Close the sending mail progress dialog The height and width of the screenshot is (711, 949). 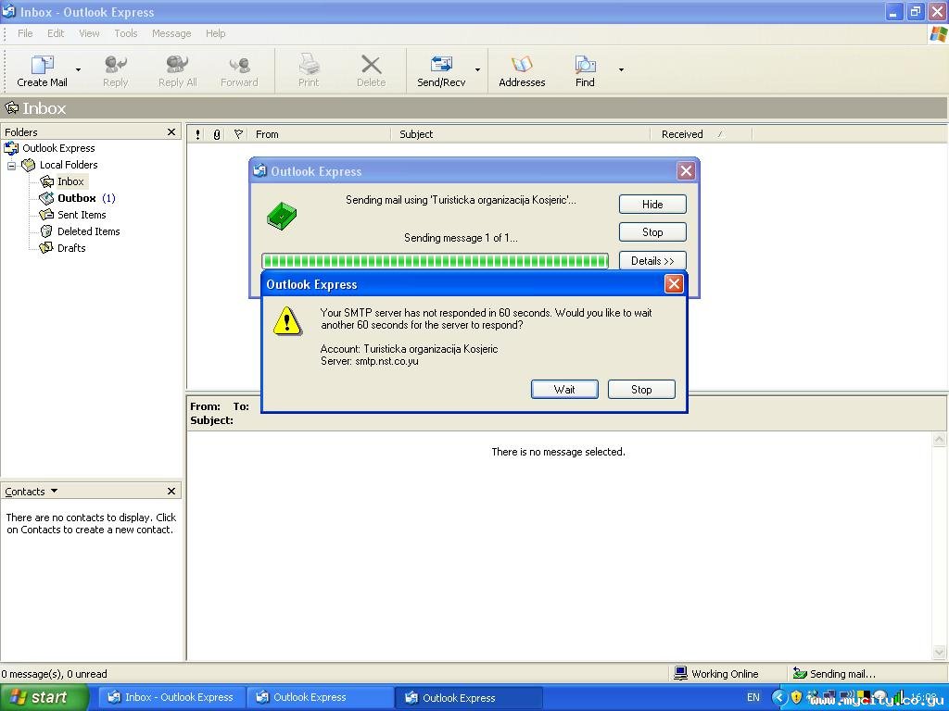686,171
